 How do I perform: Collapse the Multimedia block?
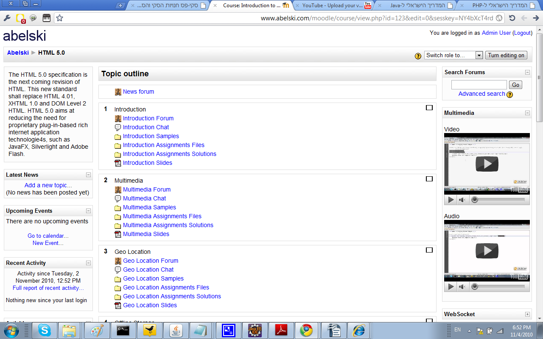point(527,113)
